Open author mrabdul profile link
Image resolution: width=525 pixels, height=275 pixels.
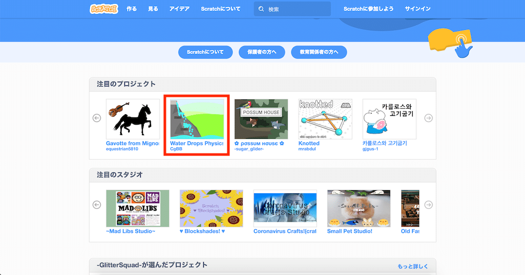click(x=307, y=149)
